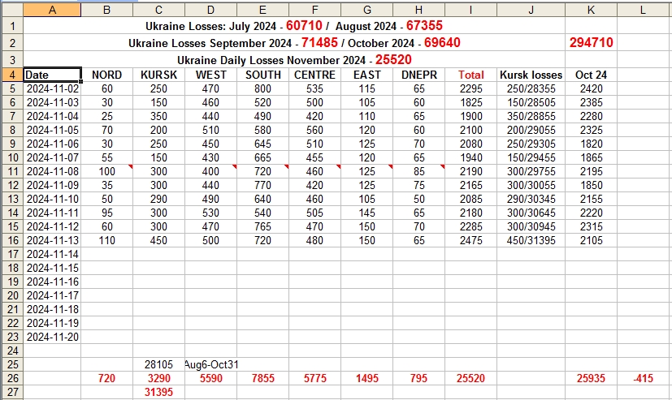Click the NORD column heading cell
This screenshot has width=672, height=400.
[x=106, y=75]
